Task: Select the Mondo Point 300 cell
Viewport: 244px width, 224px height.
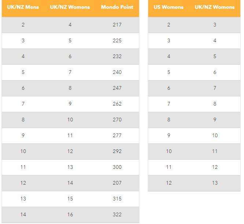Action: point(117,167)
